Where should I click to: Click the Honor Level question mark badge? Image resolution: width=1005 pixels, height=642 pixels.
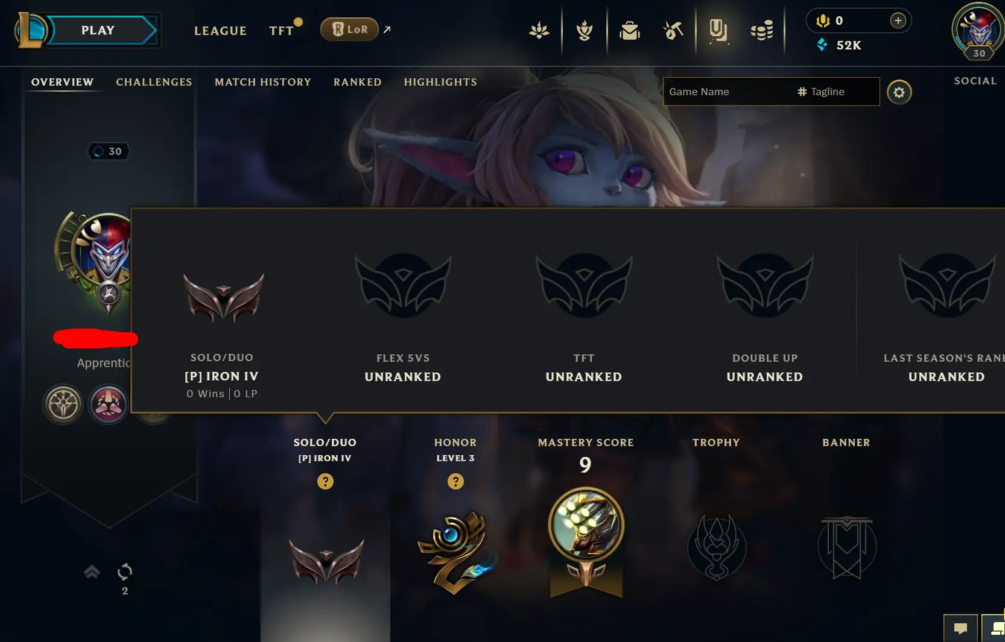[455, 481]
